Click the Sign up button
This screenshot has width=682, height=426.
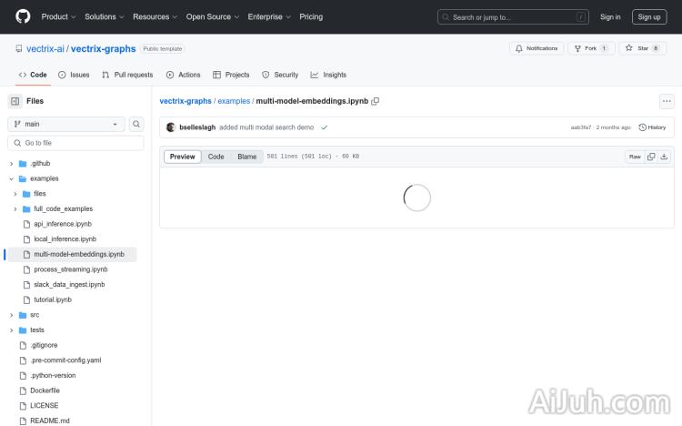coord(649,16)
